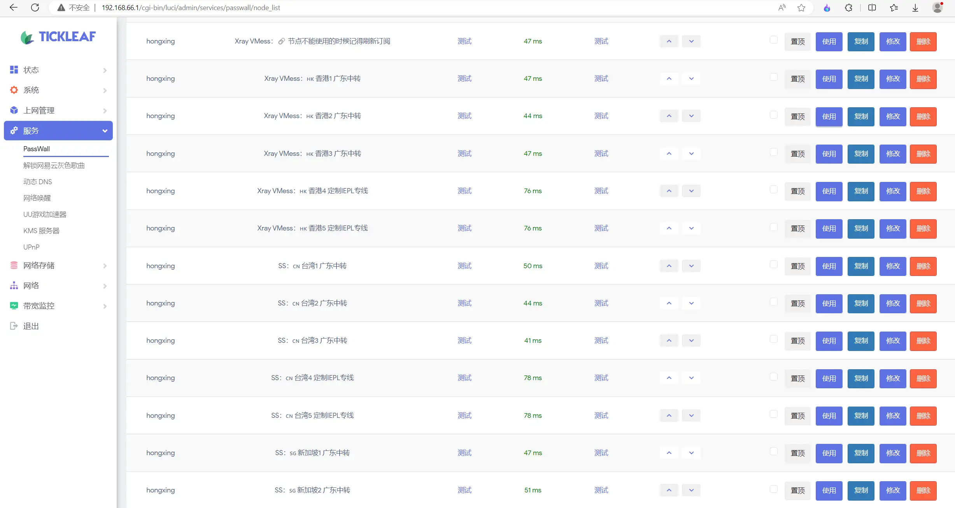Viewport: 955px width, 508px height.
Task: Tick checkbox for 新加坡2 广东中转 row
Action: (x=774, y=489)
